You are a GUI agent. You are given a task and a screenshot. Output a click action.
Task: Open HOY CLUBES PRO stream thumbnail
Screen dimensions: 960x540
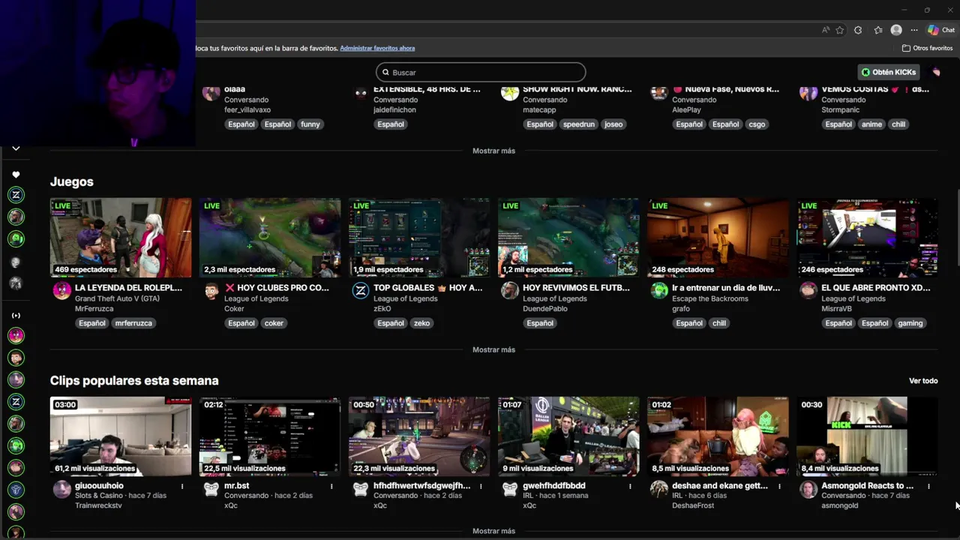(x=270, y=238)
